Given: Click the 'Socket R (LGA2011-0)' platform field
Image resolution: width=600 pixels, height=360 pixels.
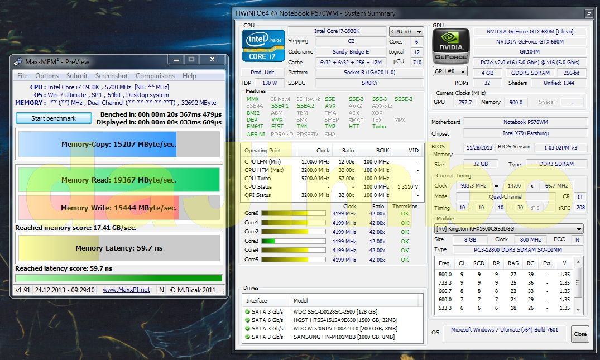Looking at the screenshot, I should (x=369, y=73).
